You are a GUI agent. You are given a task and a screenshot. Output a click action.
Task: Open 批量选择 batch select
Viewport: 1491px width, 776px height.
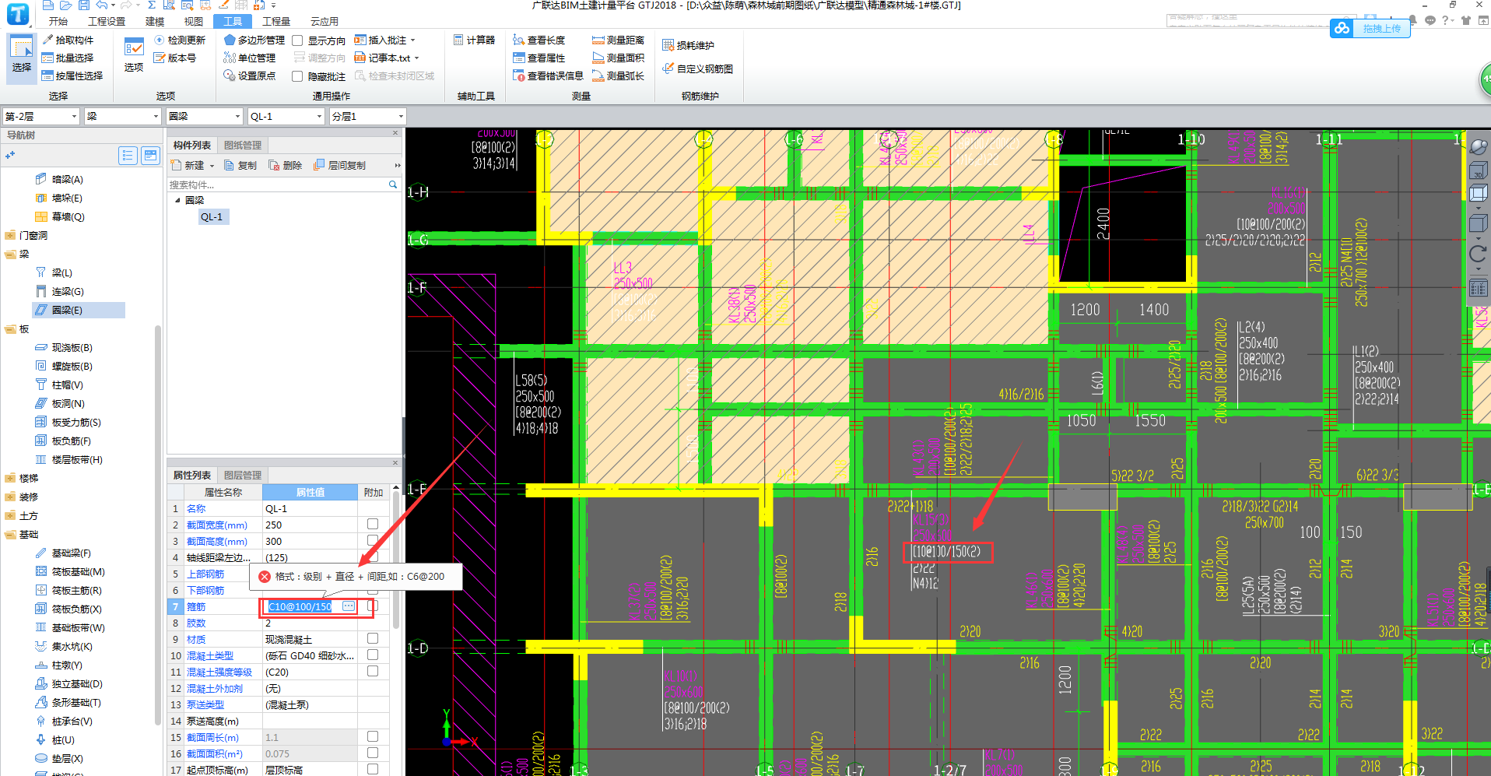[68, 58]
